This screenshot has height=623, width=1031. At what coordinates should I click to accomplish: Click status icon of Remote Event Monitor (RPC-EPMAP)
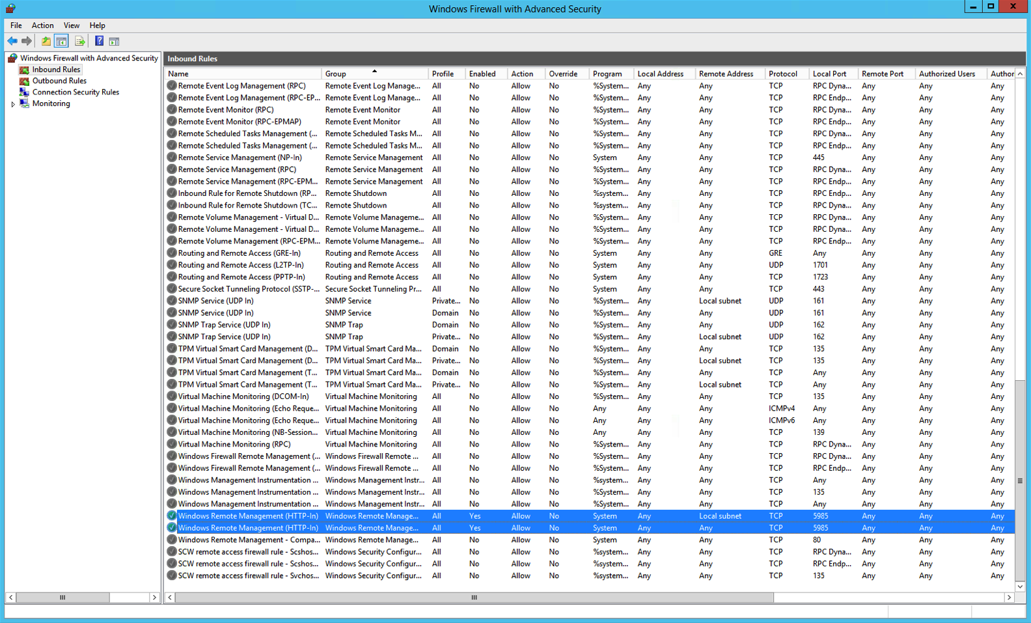pyautogui.click(x=172, y=121)
